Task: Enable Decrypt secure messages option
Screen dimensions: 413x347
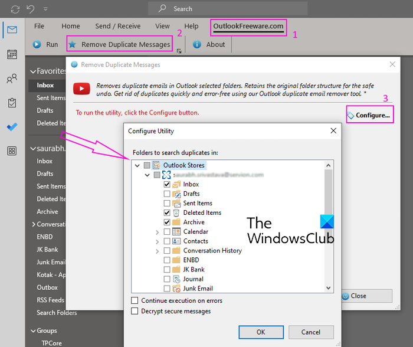Action: point(135,311)
